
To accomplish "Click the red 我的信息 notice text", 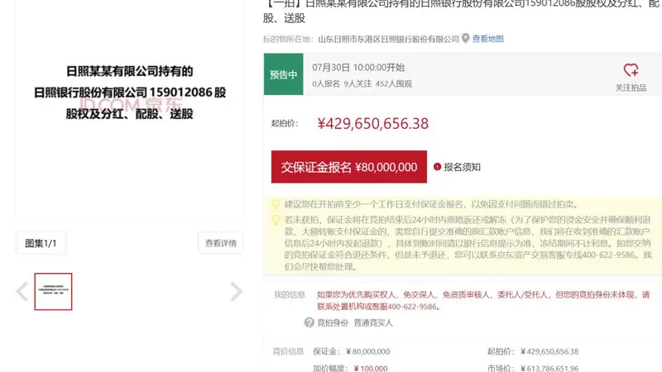I will point(483,300).
